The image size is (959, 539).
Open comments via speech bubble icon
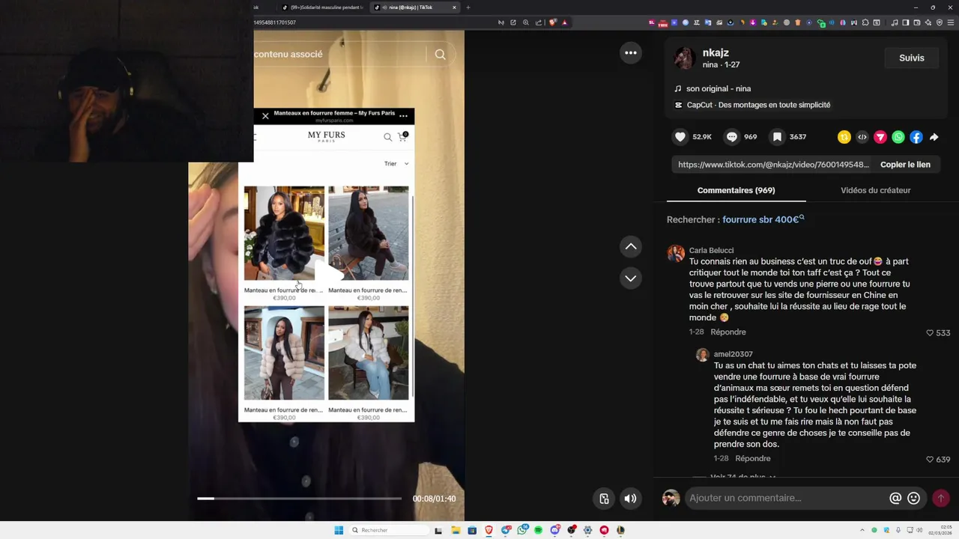click(x=732, y=137)
